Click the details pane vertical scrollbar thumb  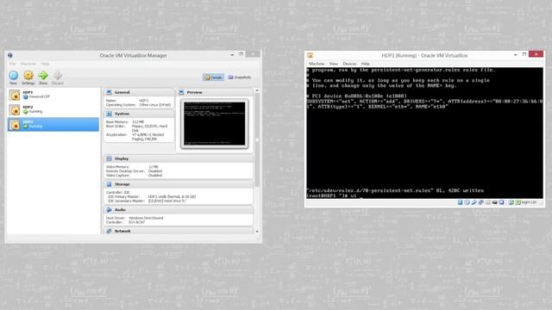click(x=257, y=139)
